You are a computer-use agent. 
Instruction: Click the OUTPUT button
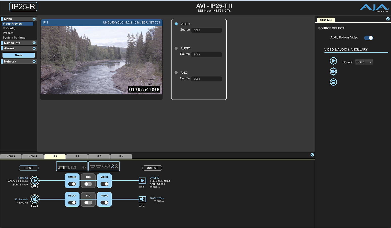click(152, 168)
